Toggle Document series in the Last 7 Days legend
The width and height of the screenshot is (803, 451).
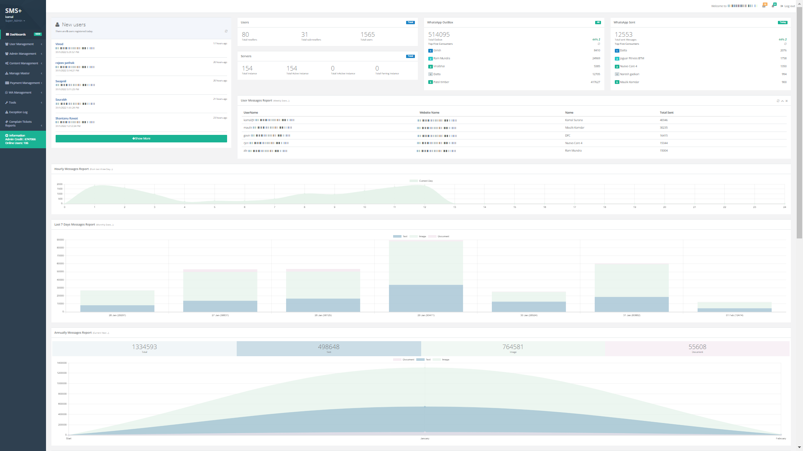439,237
